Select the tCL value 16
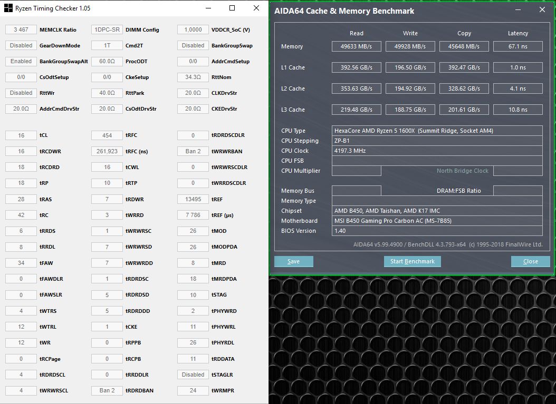Viewport: 556px width, 404px height. click(21, 135)
